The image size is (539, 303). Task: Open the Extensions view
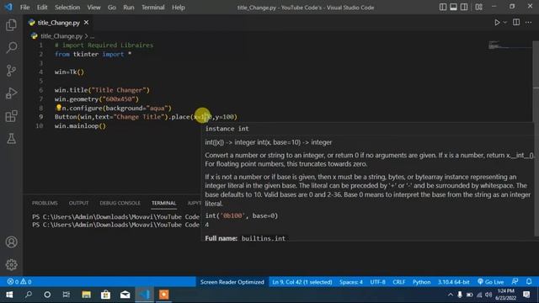pyautogui.click(x=11, y=116)
